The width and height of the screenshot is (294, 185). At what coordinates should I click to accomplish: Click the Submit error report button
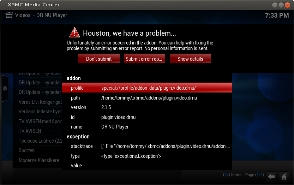coord(145,59)
